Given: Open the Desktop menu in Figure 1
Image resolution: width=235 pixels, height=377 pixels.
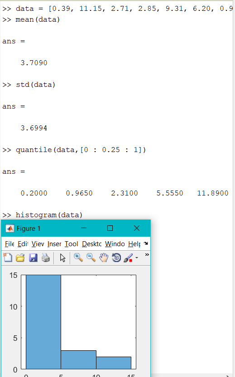Looking at the screenshot, I should (x=91, y=244).
